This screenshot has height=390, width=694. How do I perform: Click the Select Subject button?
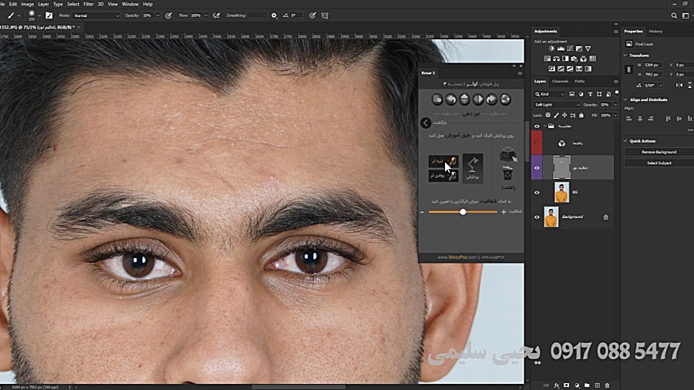659,163
